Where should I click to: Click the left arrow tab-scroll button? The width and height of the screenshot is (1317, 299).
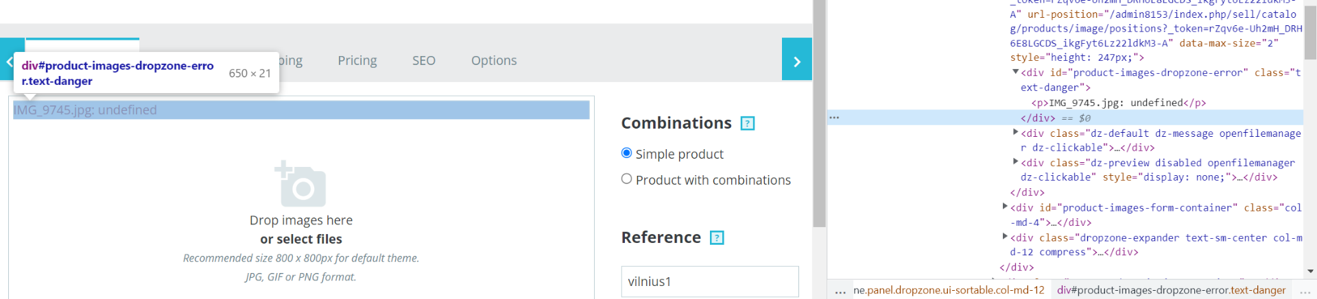(11, 60)
